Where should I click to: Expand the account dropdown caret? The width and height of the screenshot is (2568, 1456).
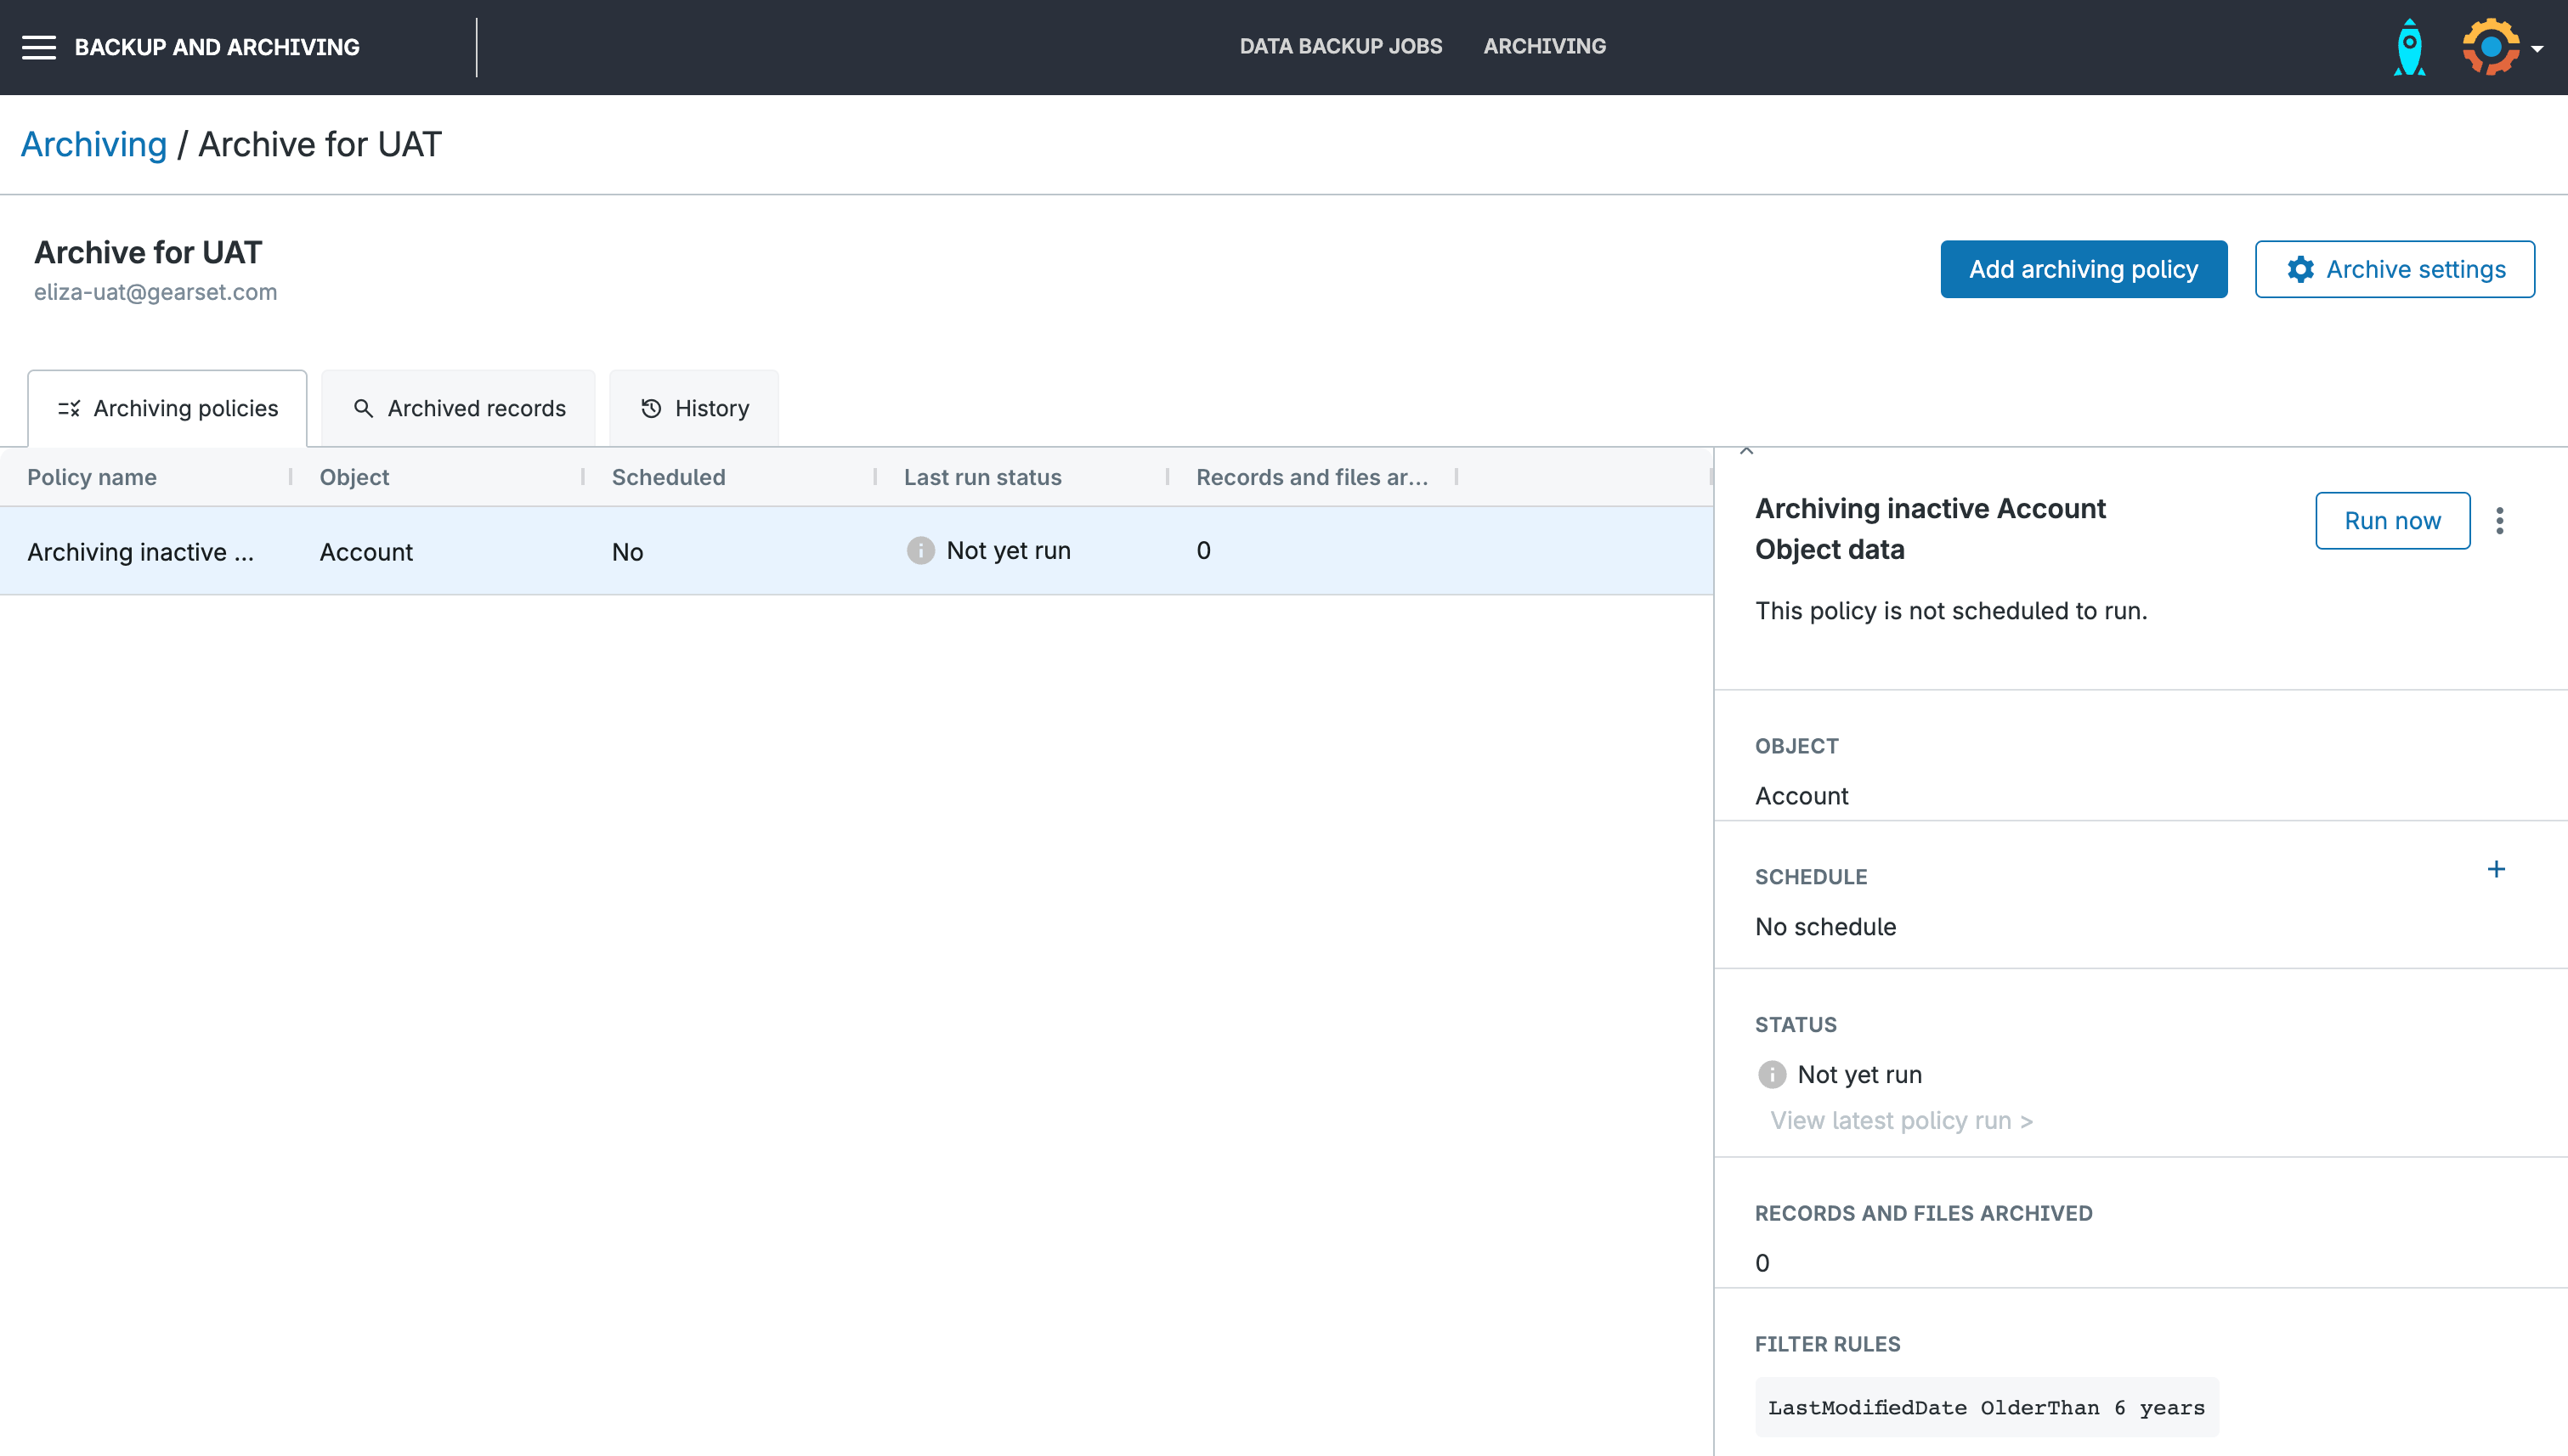point(2537,49)
